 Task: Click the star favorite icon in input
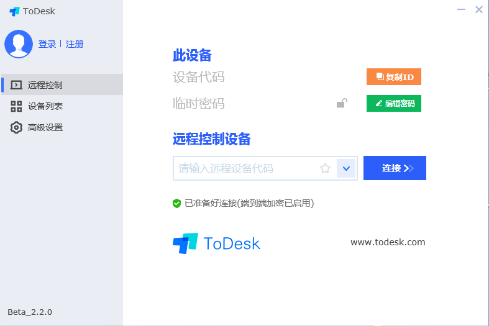pos(325,168)
